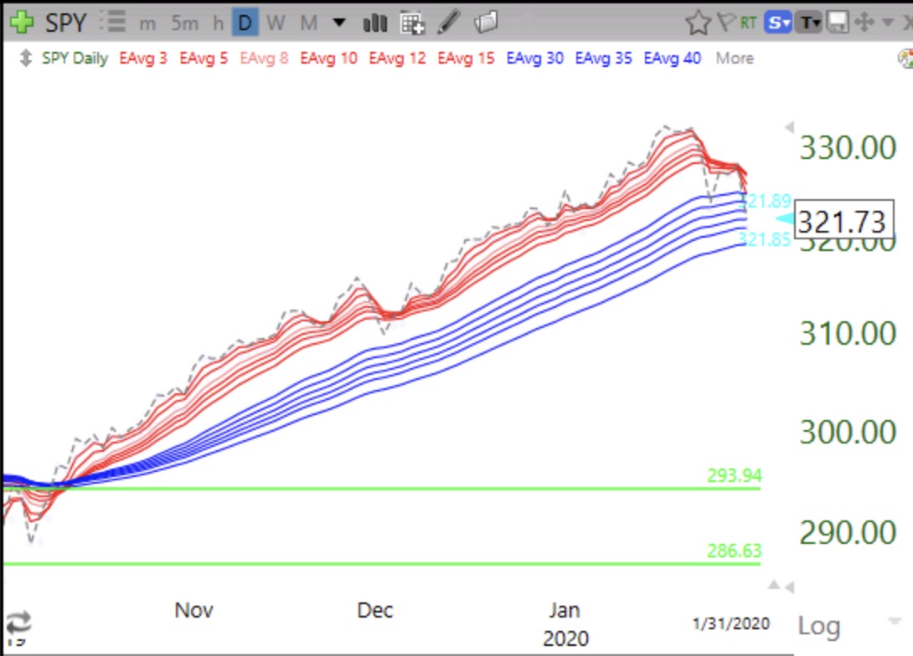The height and width of the screenshot is (656, 913).
Task: Open the T dropdown button
Action: click(809, 23)
